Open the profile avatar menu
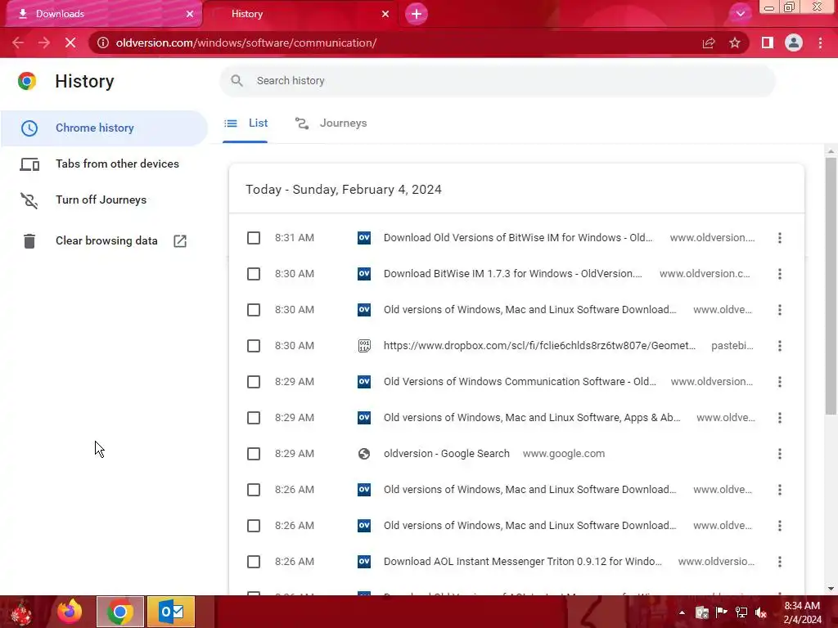The width and height of the screenshot is (838, 628). (794, 43)
